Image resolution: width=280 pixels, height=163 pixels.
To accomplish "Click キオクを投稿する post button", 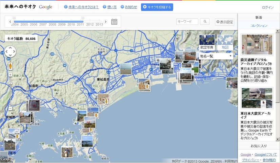I will [x=157, y=7].
